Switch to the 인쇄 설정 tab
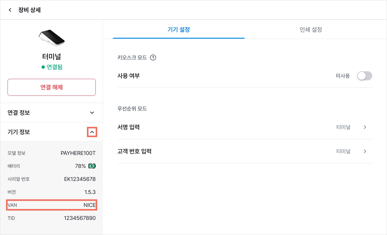Viewport: 387px width, 235px height. coord(311,30)
